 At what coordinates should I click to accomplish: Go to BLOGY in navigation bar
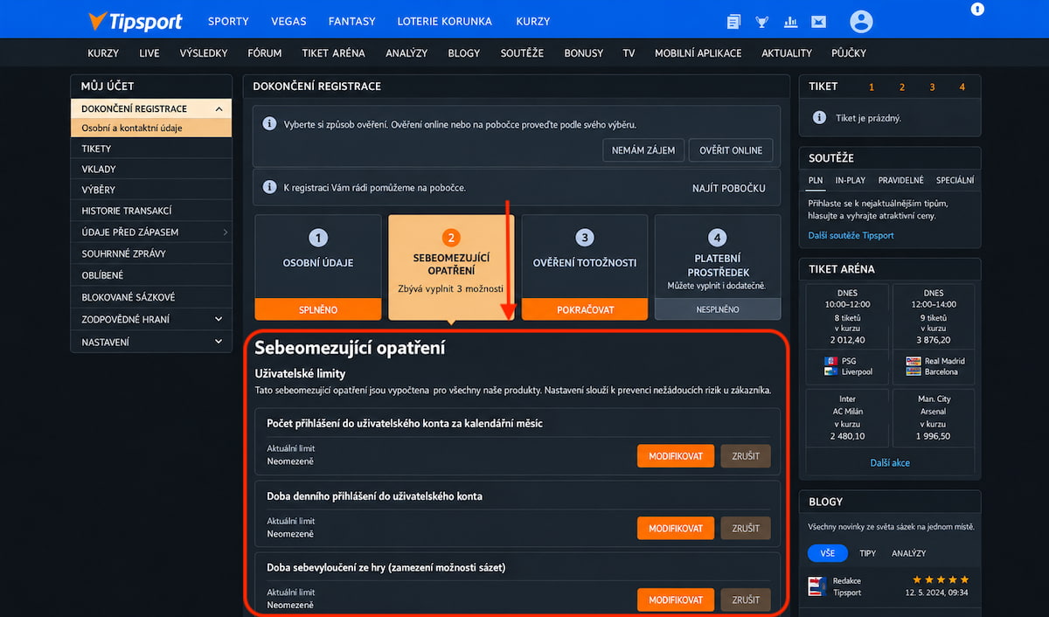pos(464,53)
